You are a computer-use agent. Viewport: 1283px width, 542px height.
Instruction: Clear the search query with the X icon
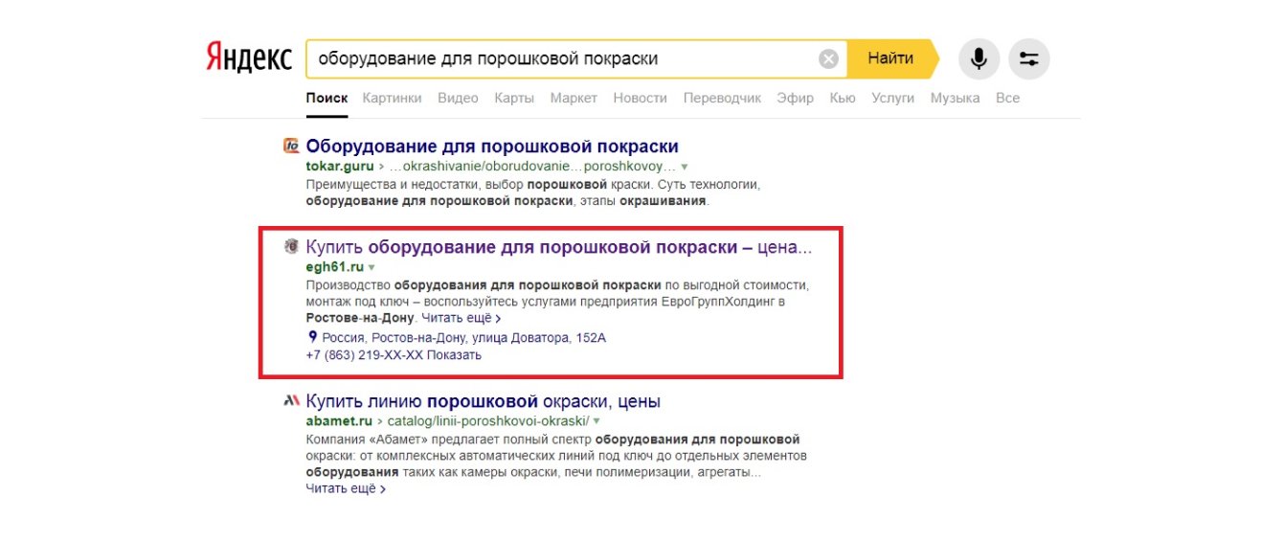pos(828,59)
